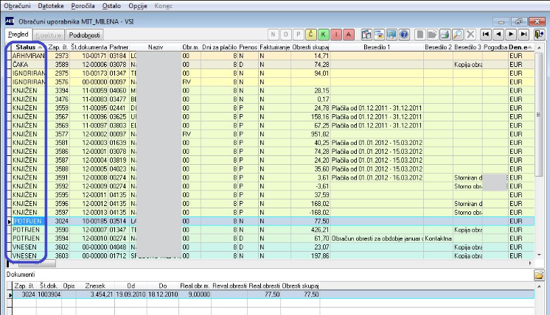Image resolution: width=550 pixels, height=315 pixels.
Task: Click the print icon in toolbar
Action: pos(444,34)
